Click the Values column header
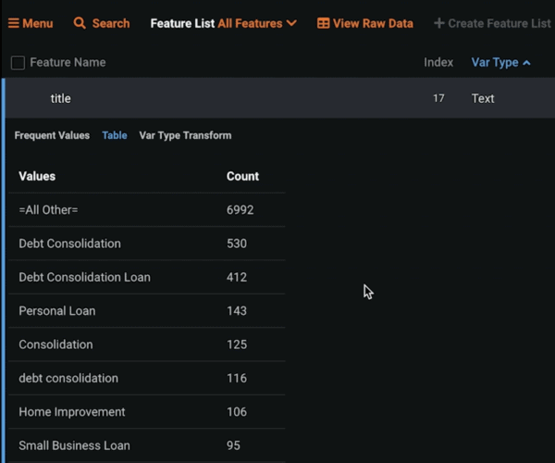Viewport: 555px width, 463px height. (37, 176)
